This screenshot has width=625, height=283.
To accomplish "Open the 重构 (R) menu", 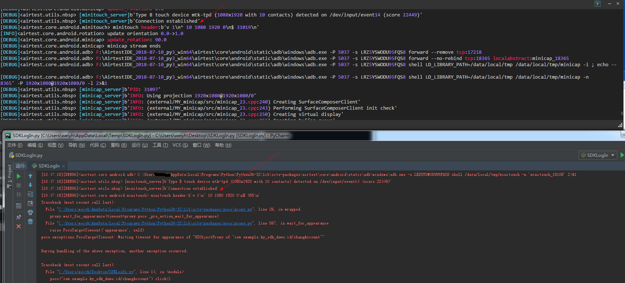I will pos(119,145).
